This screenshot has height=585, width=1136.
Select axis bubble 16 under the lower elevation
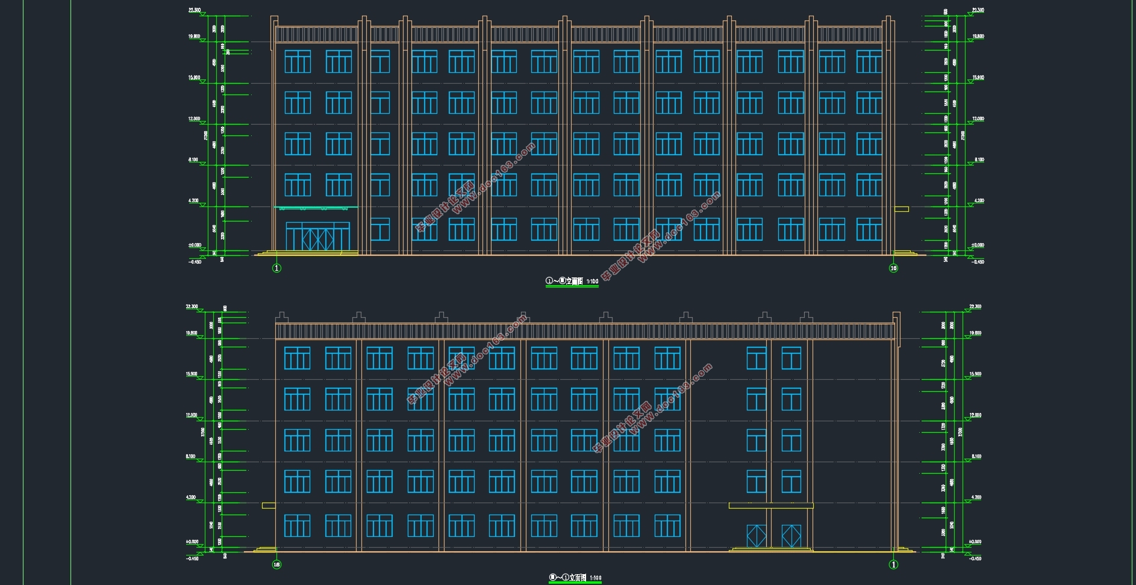[x=277, y=565]
